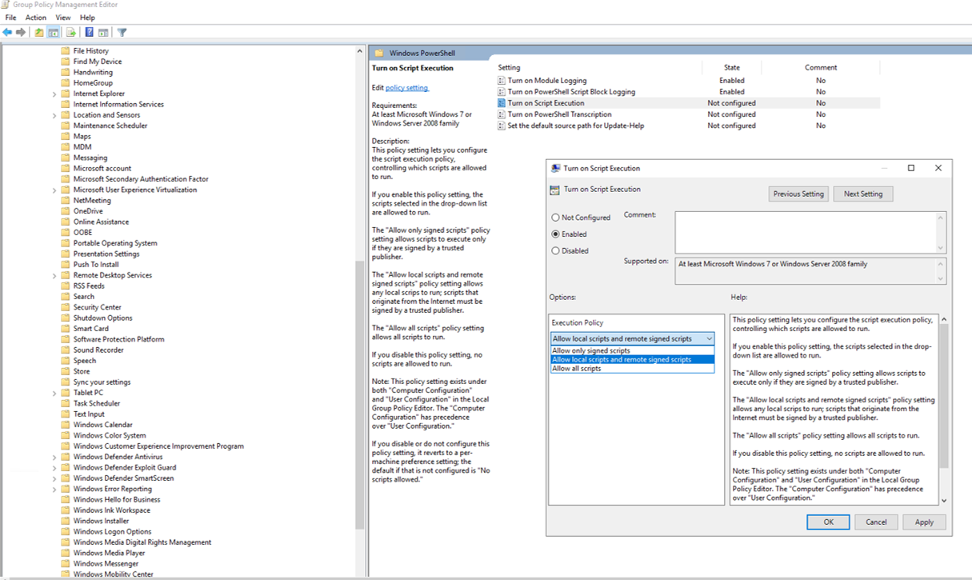972x580 pixels.
Task: Expand the Tablet PC tree node
Action: point(54,393)
